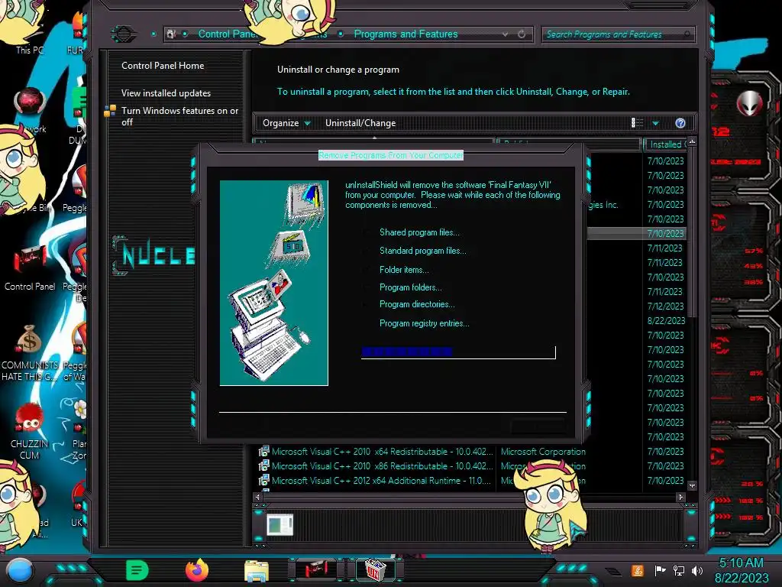Expand the address bar history dropdown

coord(506,34)
